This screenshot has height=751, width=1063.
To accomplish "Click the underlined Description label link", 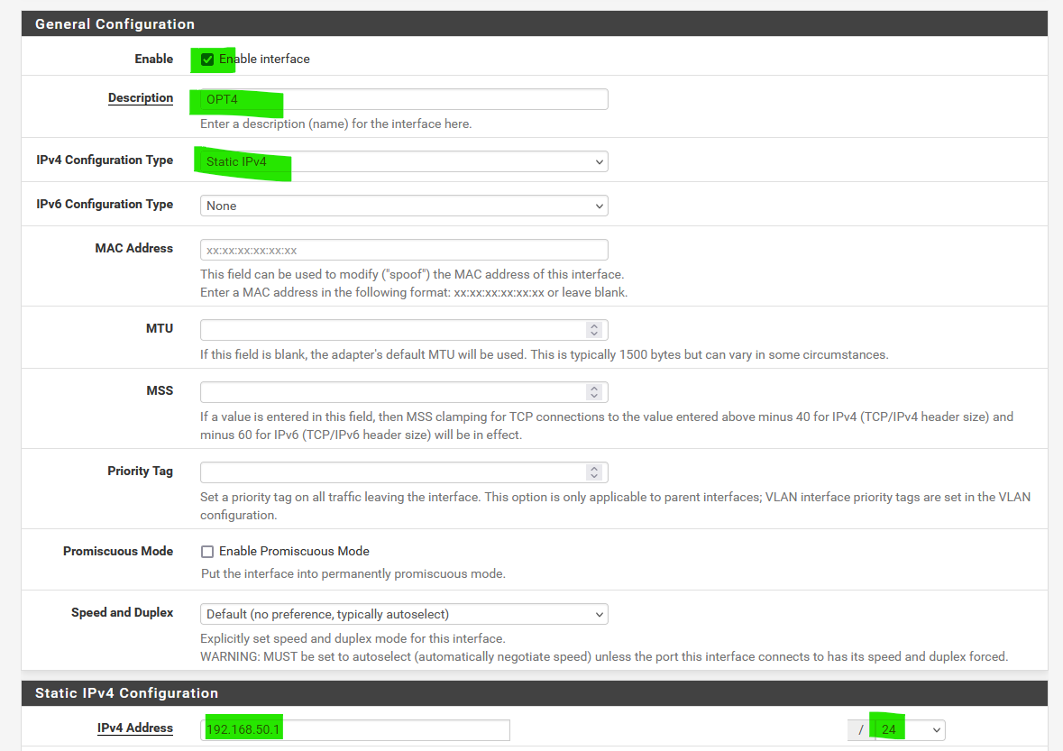I will tap(141, 97).
